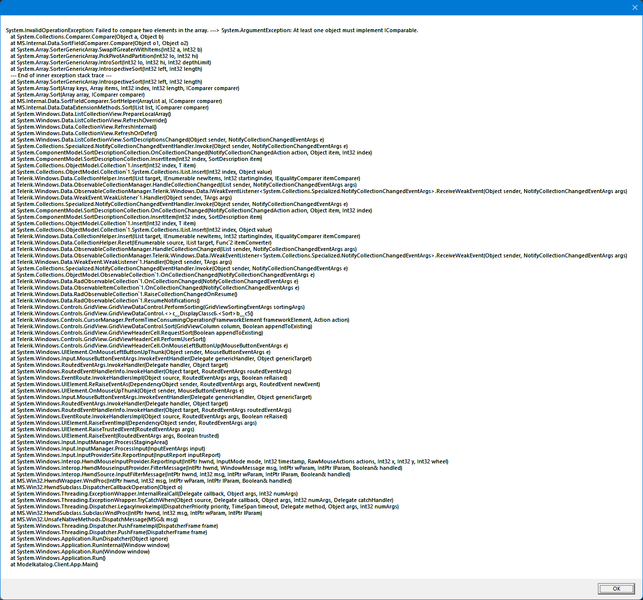The height and width of the screenshot is (600, 643).
Task: Click the parameterless Application.Run() line
Action: 58,558
